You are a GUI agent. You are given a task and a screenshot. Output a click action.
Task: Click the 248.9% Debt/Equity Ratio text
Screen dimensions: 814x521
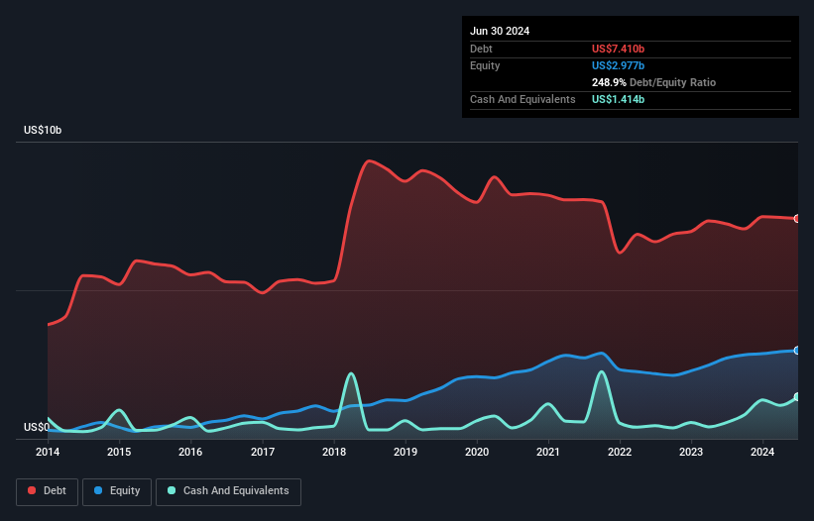pos(653,82)
